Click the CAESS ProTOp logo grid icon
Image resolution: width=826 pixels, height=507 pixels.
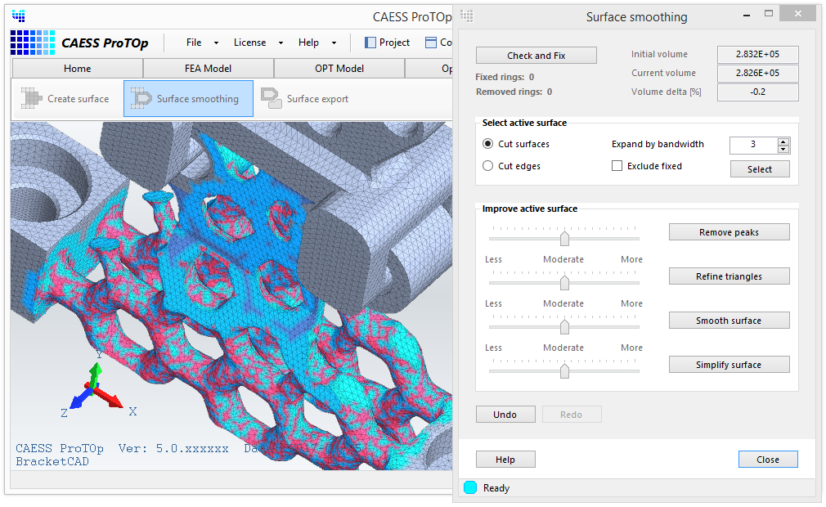click(33, 43)
